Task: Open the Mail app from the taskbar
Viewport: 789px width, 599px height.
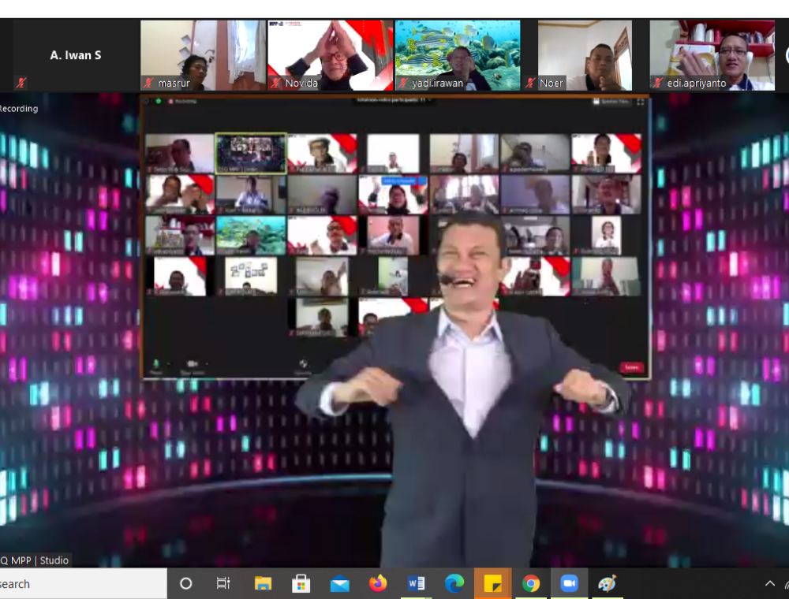Action: click(340, 584)
